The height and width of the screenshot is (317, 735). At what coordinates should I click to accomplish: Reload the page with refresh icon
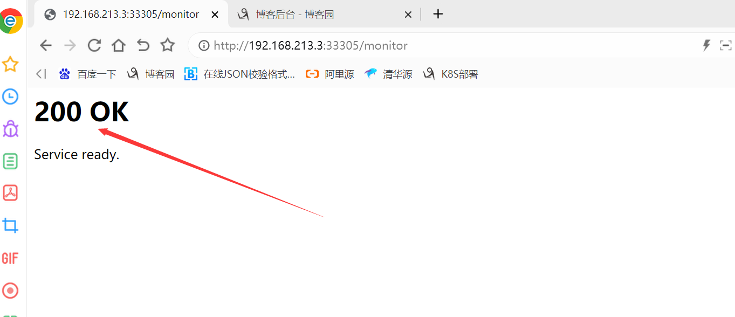(94, 45)
